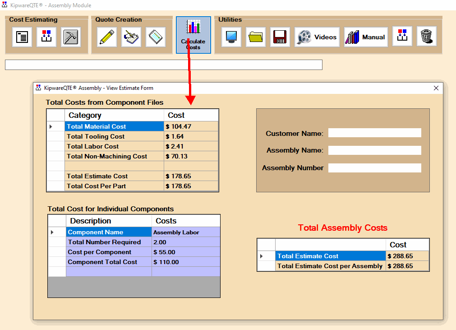Click the hand-writing note icon
456x330 pixels.
(131, 37)
